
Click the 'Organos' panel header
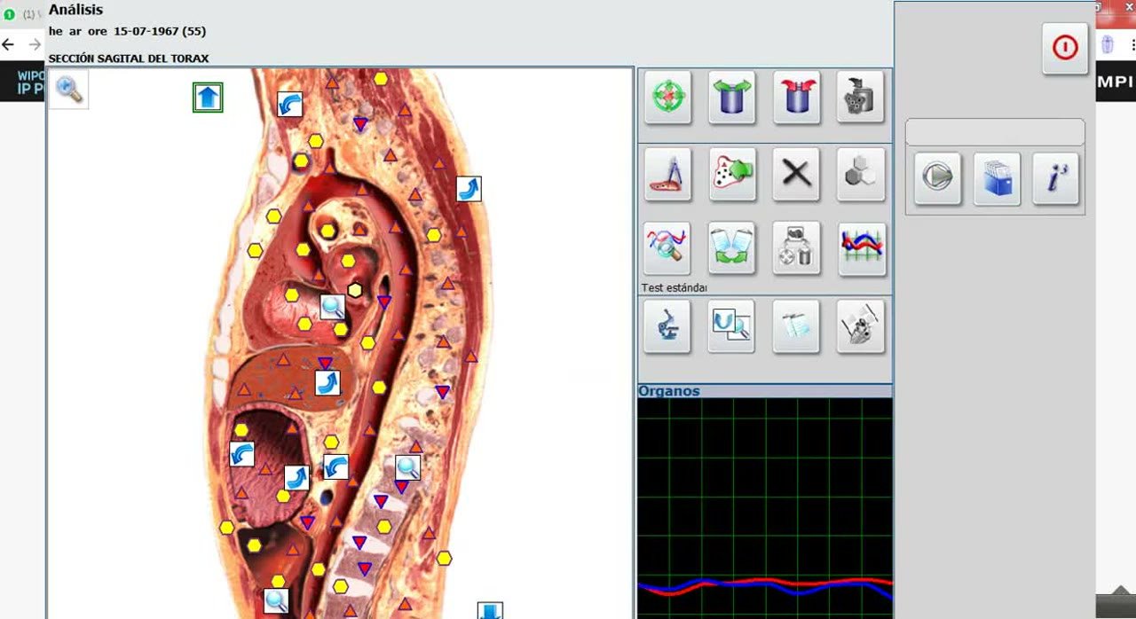tap(669, 391)
